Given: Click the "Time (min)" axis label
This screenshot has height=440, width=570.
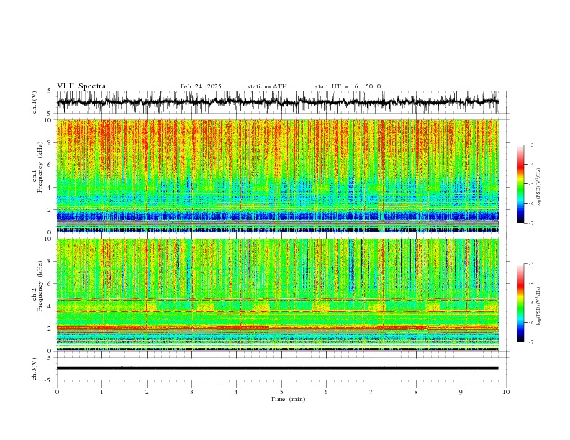Looking at the screenshot, I should tap(288, 399).
